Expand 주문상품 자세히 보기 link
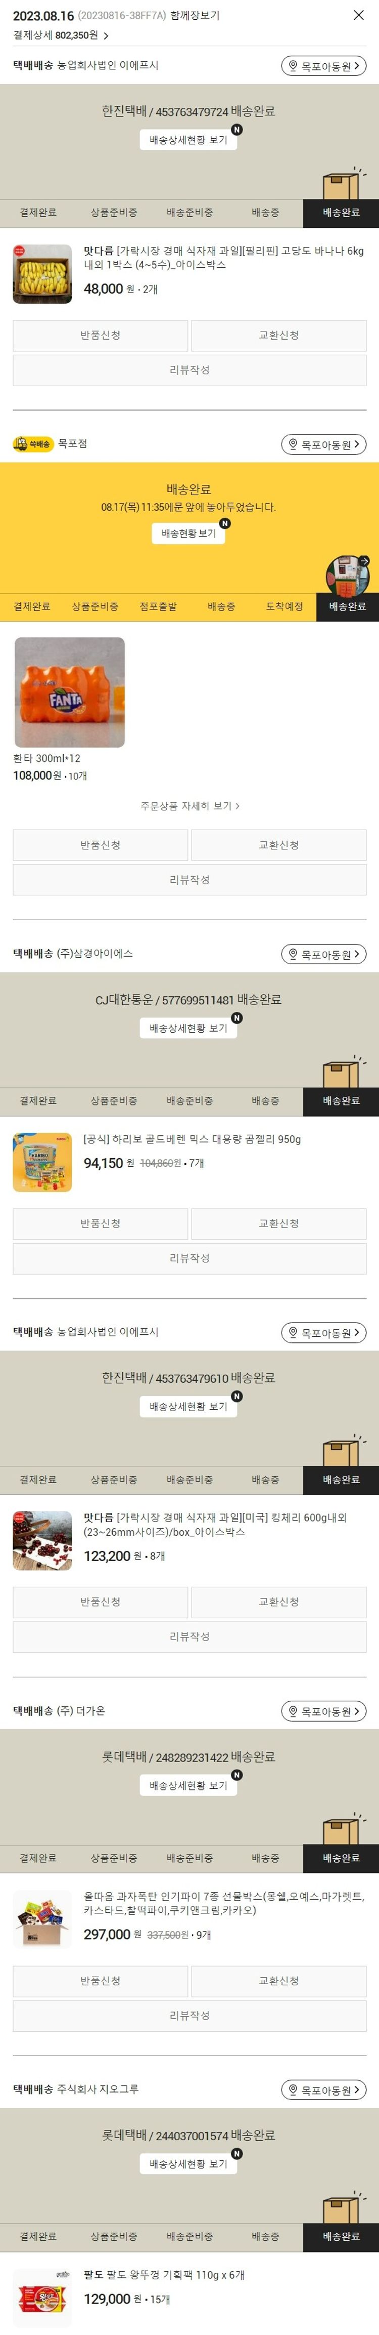Viewport: 379px width, 2335px height. pyautogui.click(x=189, y=806)
